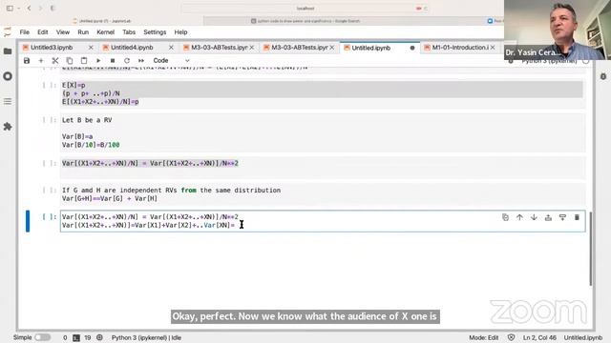
Task: Select the cell containing E[X]=p
Action: [323, 93]
